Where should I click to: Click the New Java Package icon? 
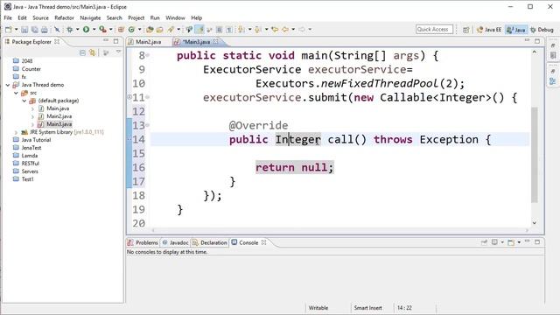121,30
